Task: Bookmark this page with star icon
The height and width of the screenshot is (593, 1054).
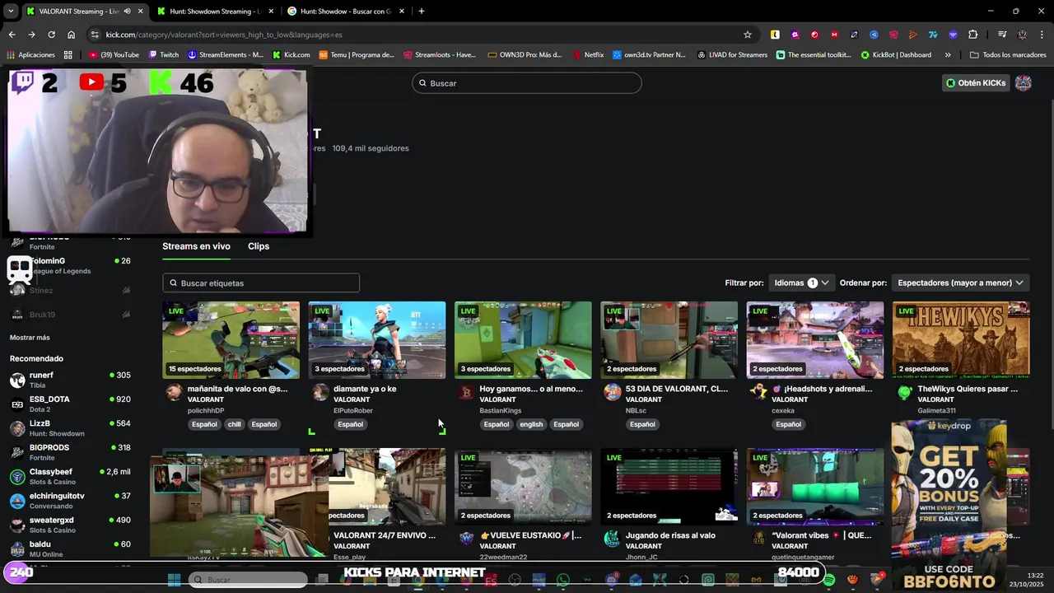Action: coord(748,35)
